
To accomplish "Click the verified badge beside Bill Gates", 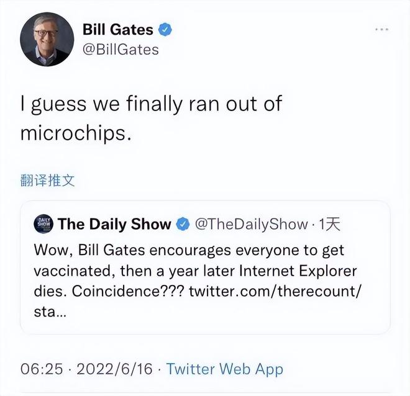I will coord(166,29).
